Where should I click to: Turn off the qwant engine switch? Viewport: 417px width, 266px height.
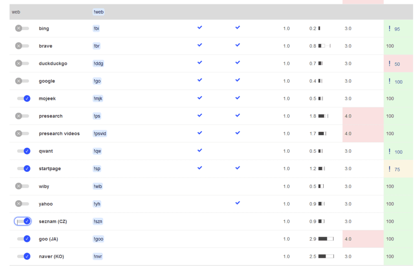click(x=24, y=151)
